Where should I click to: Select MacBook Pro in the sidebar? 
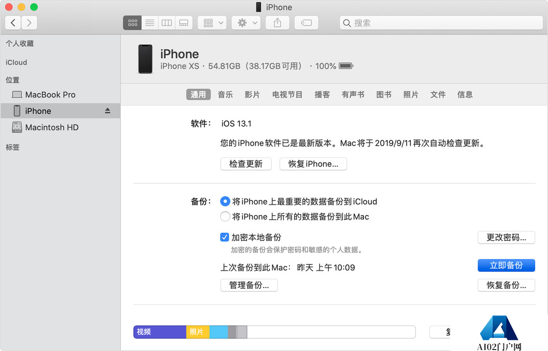point(60,95)
